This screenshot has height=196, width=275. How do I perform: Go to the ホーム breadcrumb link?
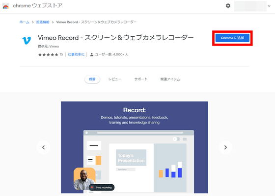pyautogui.click(x=24, y=22)
